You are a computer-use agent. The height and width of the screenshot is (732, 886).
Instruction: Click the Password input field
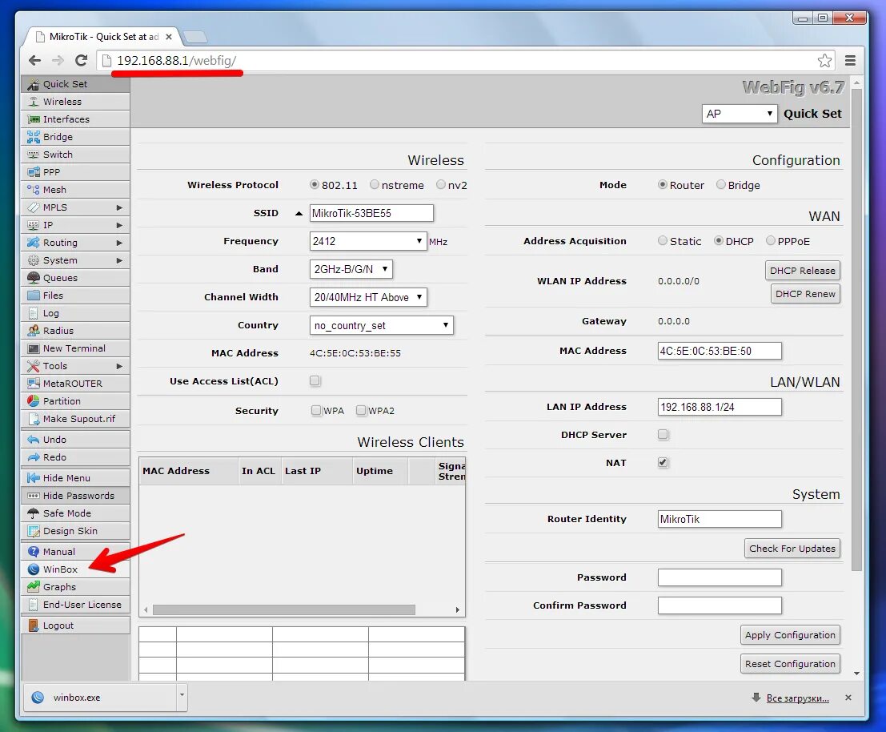(x=720, y=577)
